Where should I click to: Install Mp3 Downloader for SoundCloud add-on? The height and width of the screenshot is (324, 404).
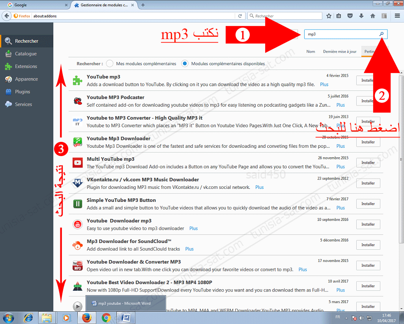368,245
